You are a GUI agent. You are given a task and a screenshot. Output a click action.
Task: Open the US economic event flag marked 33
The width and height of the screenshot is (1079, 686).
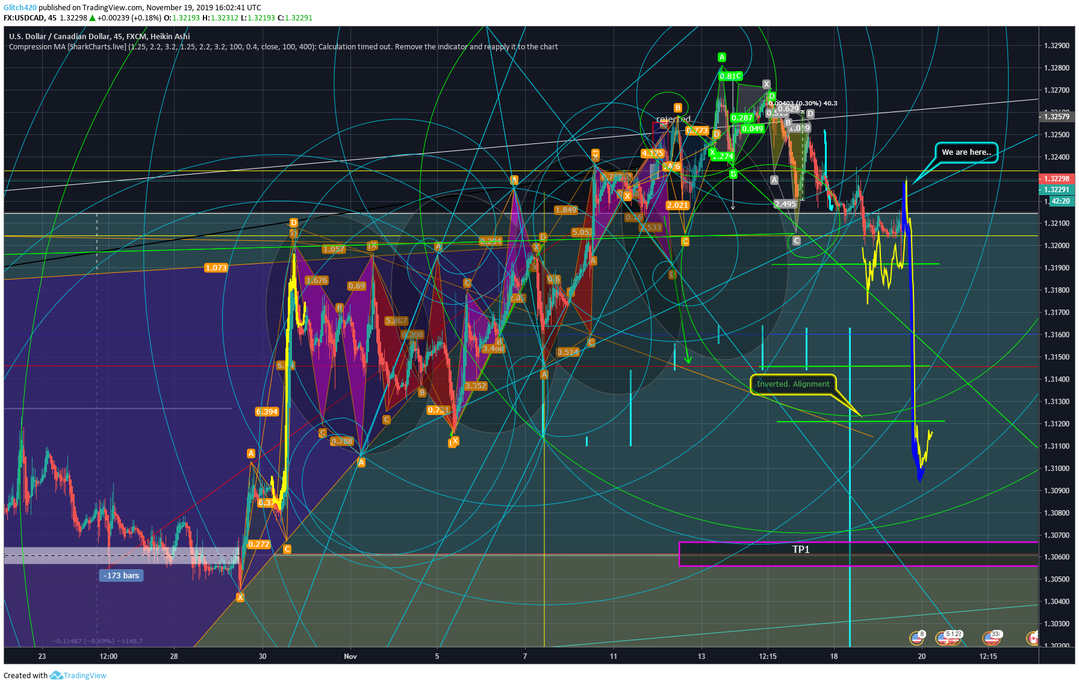pyautogui.click(x=992, y=637)
